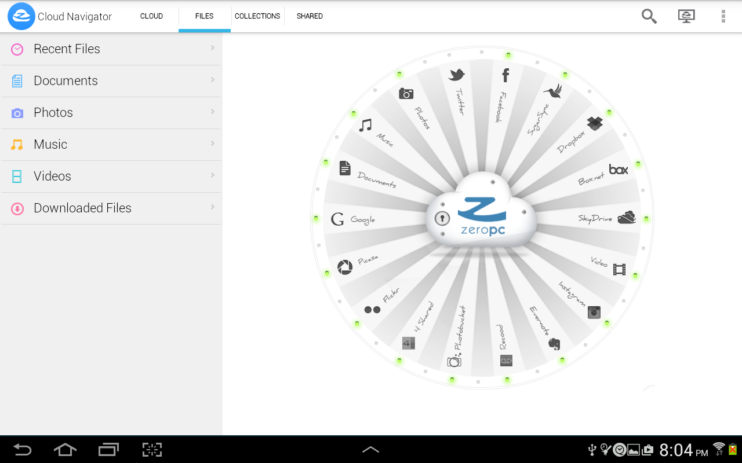
Task: Select the Facebook icon on the wheel
Action: 505,75
